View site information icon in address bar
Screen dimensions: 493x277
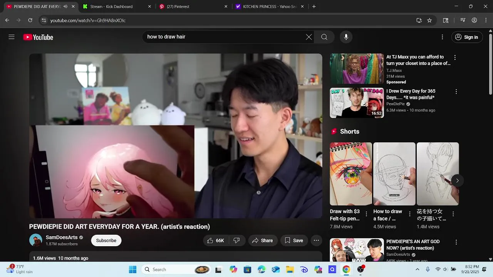point(44,20)
